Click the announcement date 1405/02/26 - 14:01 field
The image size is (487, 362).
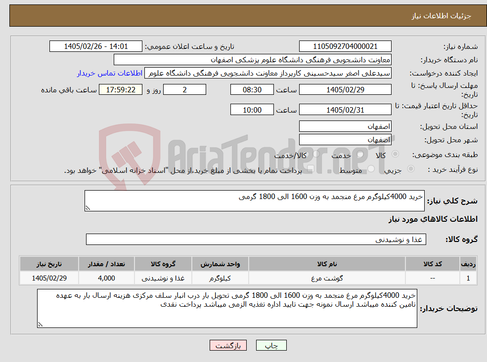(95, 46)
